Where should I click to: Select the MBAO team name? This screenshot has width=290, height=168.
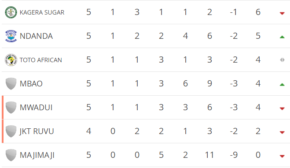tap(31, 84)
